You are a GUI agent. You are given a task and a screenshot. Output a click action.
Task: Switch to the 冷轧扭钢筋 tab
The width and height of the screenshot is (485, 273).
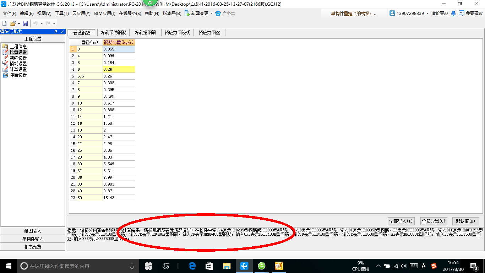point(145,33)
